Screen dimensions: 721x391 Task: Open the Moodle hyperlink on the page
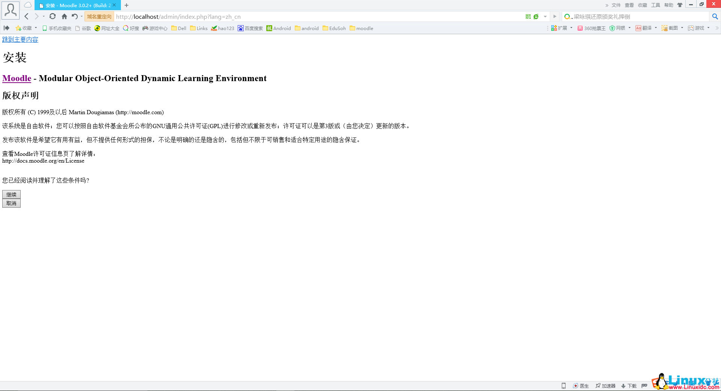(17, 78)
